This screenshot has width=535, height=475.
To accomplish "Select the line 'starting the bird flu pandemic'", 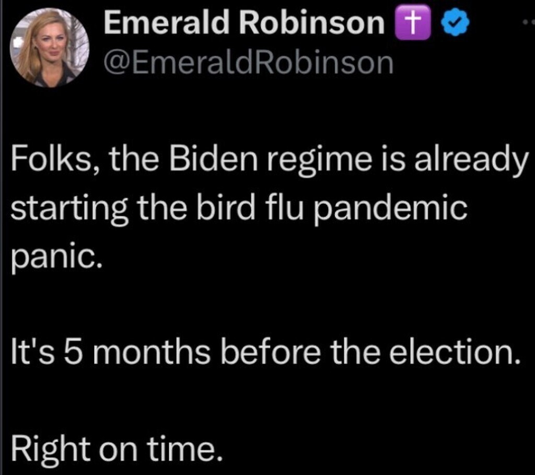I will pos(239,208).
